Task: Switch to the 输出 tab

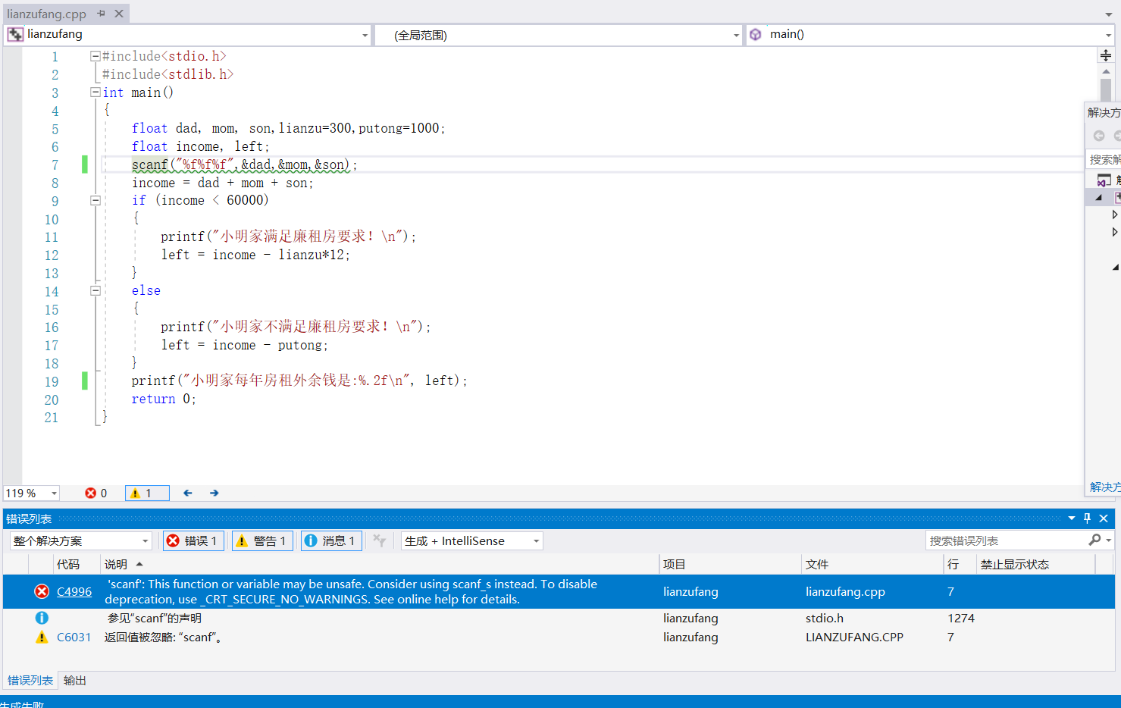Action: pos(74,680)
